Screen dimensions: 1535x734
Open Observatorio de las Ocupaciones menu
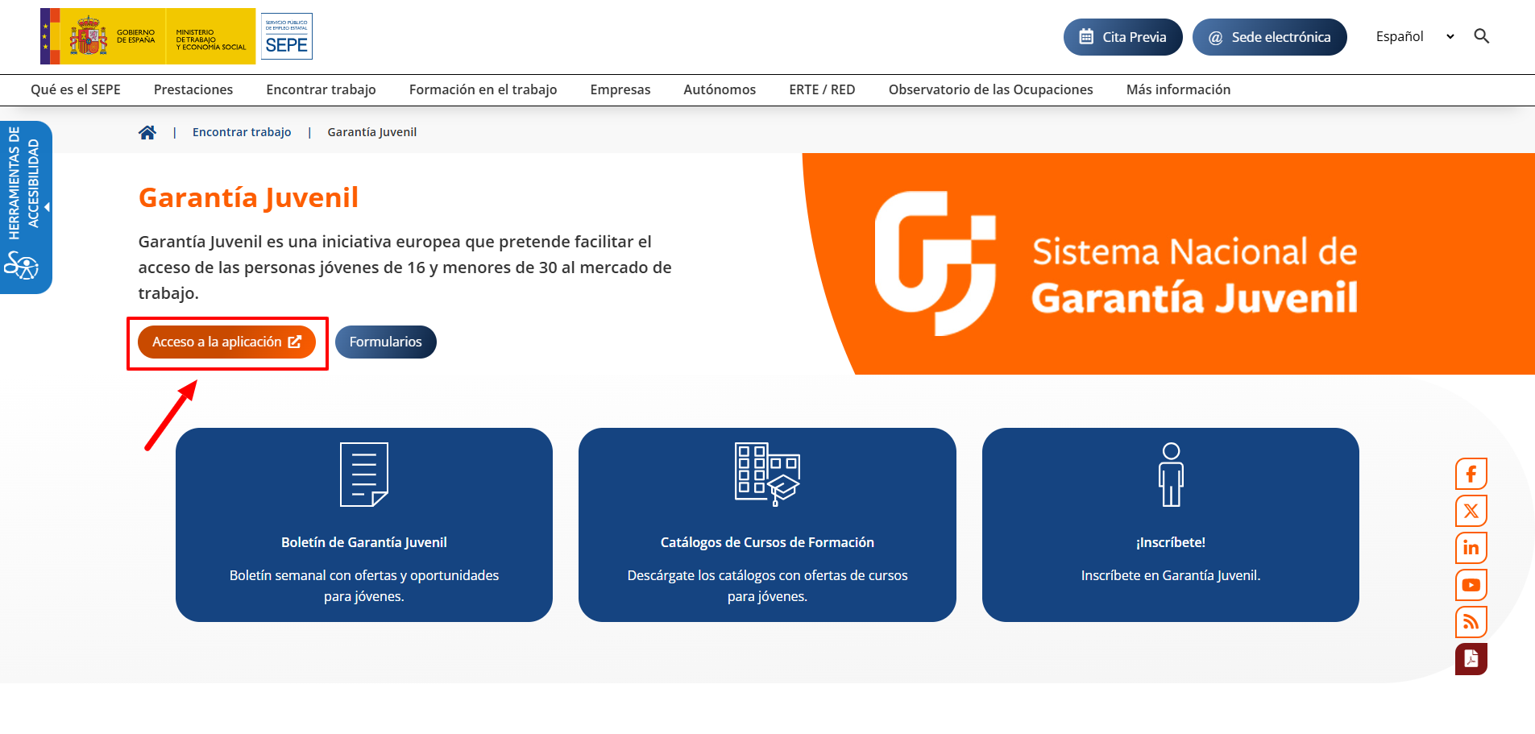(990, 89)
